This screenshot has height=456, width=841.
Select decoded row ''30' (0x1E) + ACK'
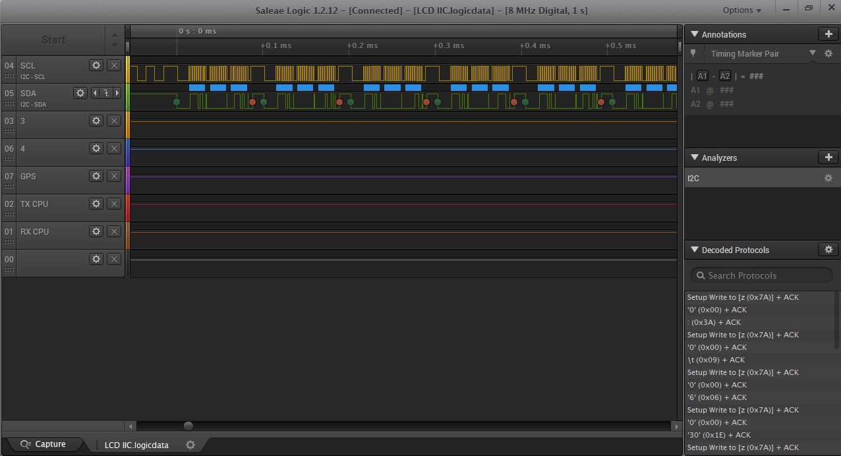pyautogui.click(x=761, y=435)
